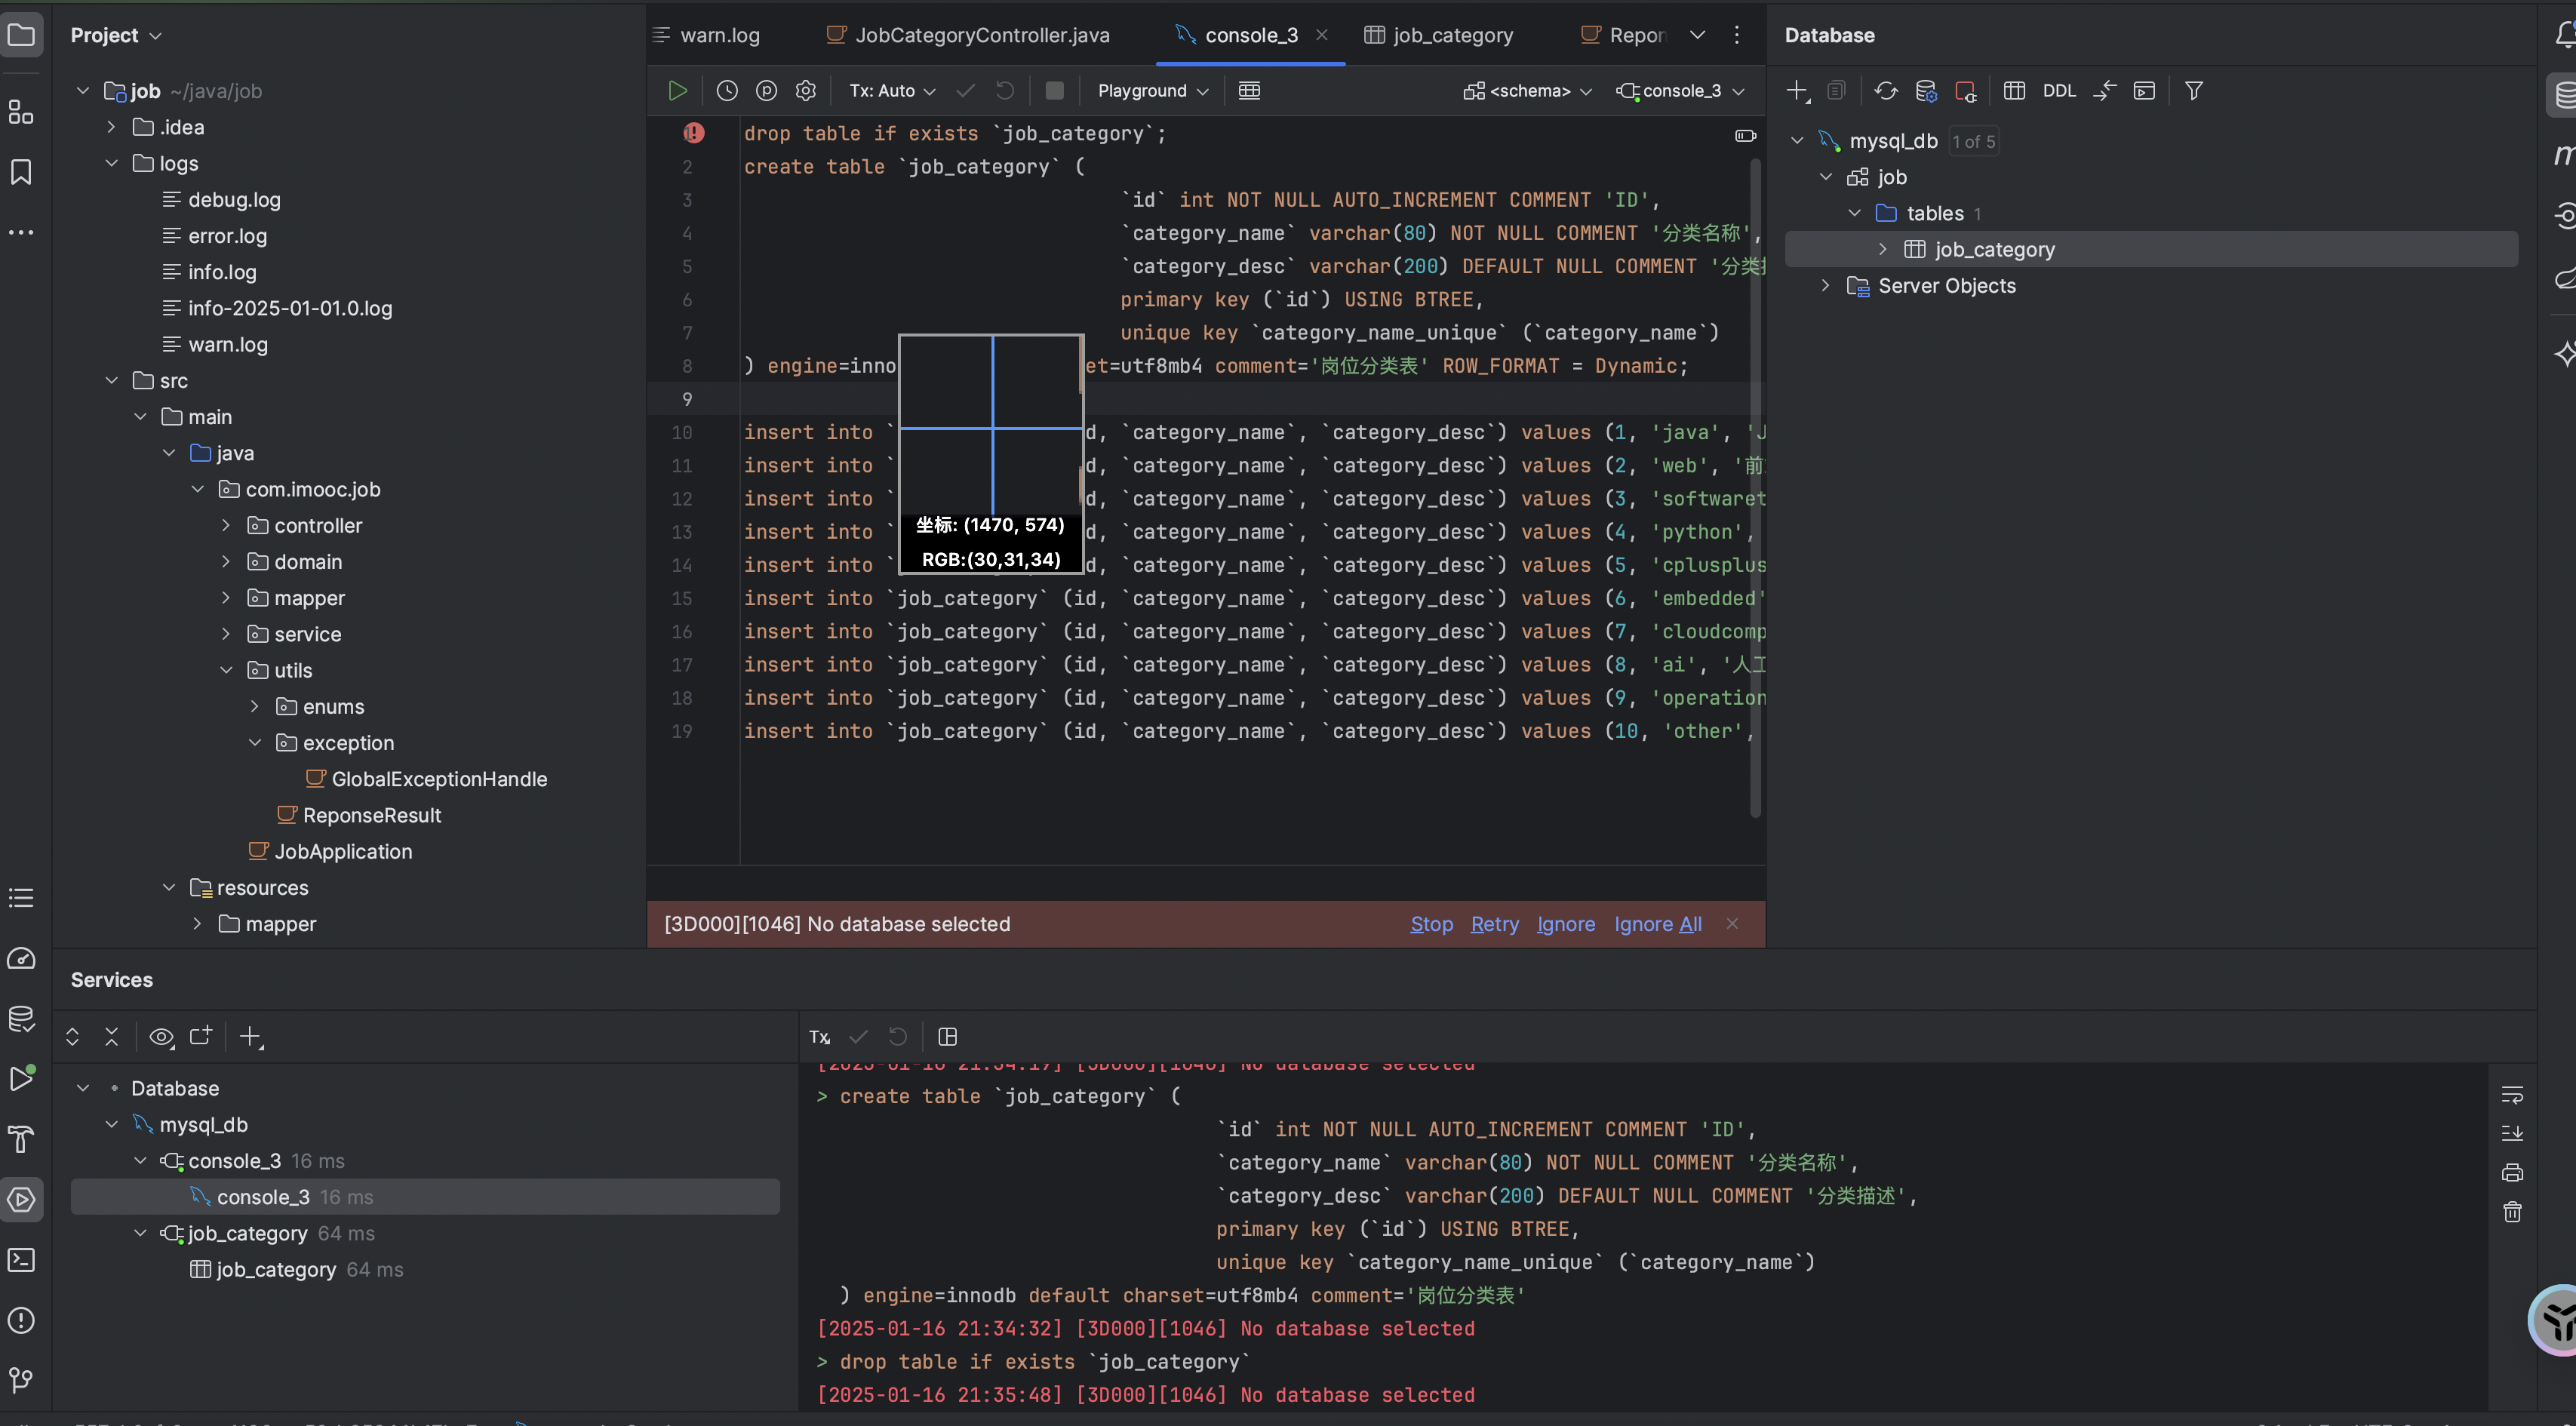
Task: Open the Profiler gauge tool window
Action: [21, 958]
